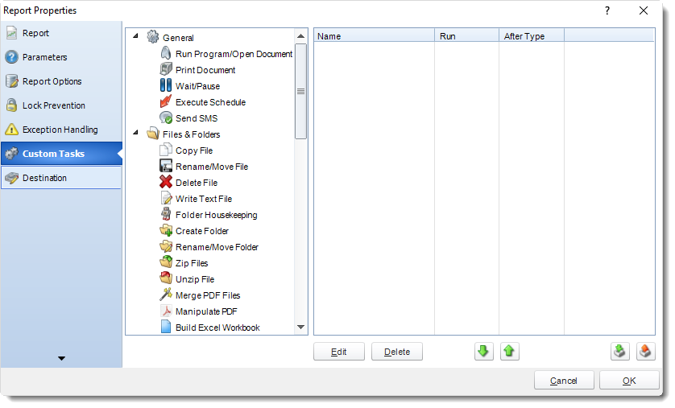Click the Folder Housekeeping robot icon
The height and width of the screenshot is (408, 675).
point(166,214)
